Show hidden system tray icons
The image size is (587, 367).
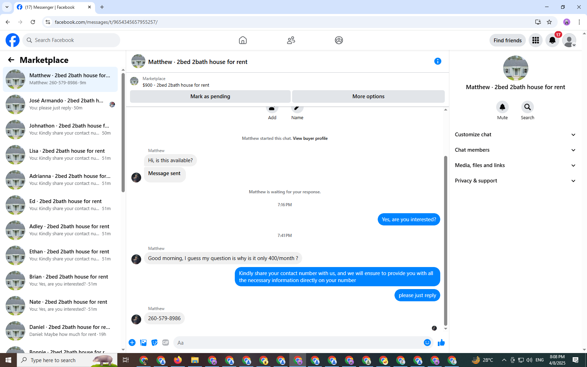point(504,360)
